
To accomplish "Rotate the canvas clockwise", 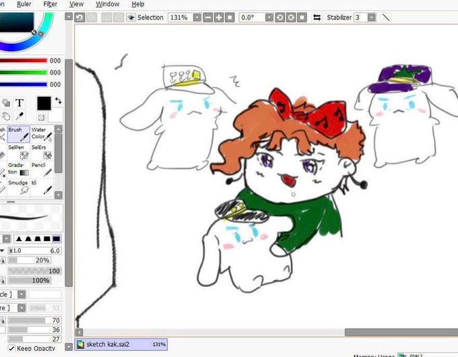I will pyautogui.click(x=291, y=18).
